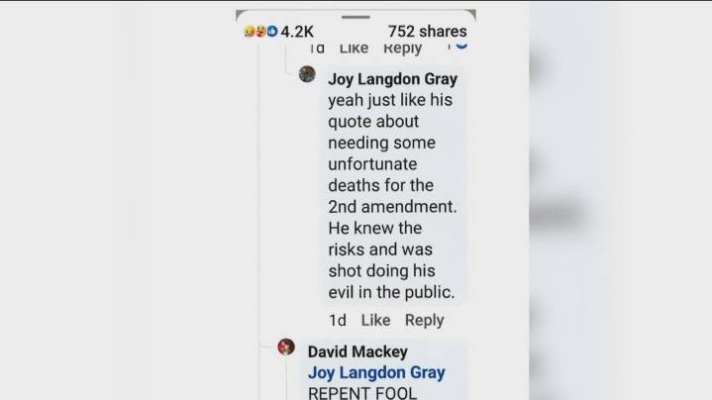The image size is (712, 400).
Task: Open David Mackey's profile picture
Action: point(286,347)
